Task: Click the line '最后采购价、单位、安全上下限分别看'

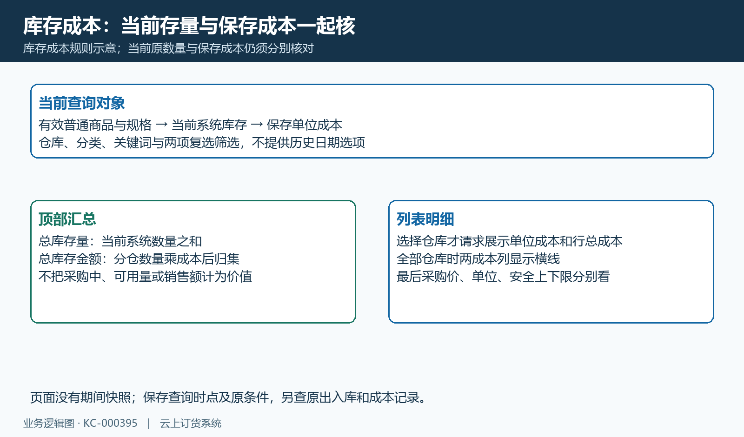Action: point(503,276)
